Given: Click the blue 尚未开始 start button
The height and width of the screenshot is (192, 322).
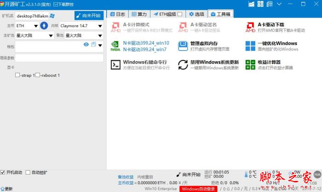Looking at the screenshot, I should [89, 15].
